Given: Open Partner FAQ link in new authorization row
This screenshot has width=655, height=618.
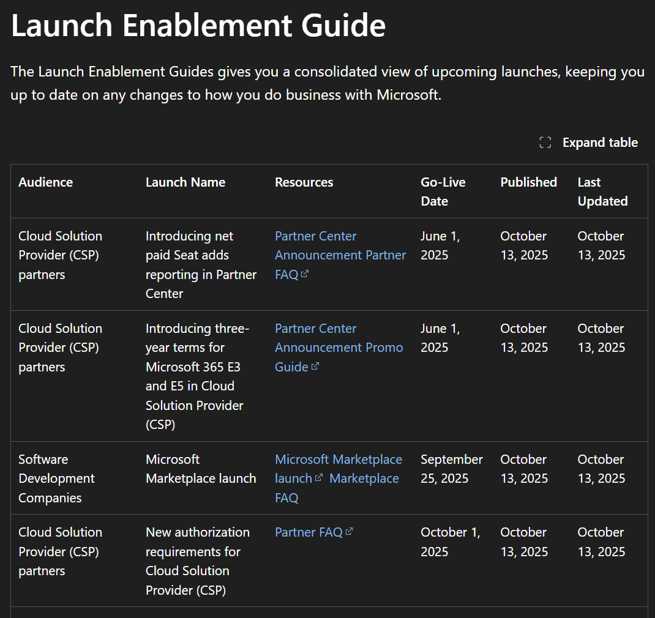Looking at the screenshot, I should [x=309, y=532].
